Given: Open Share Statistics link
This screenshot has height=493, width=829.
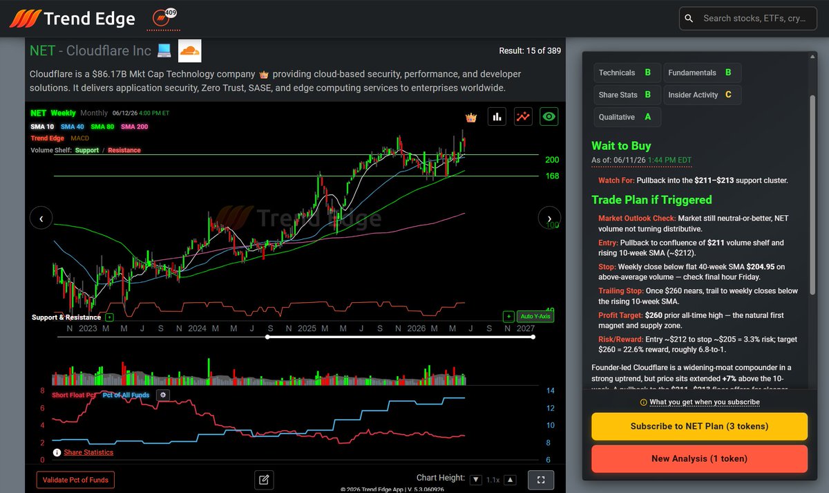Looking at the screenshot, I should tap(88, 452).
